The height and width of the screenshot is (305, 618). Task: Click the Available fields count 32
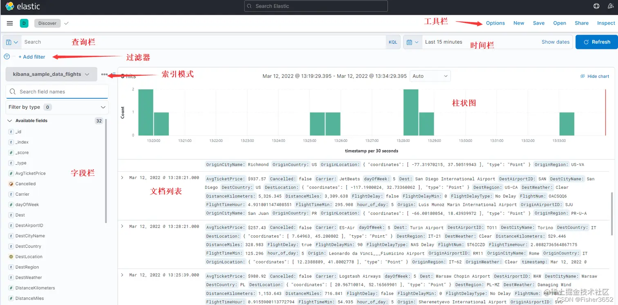click(x=99, y=121)
